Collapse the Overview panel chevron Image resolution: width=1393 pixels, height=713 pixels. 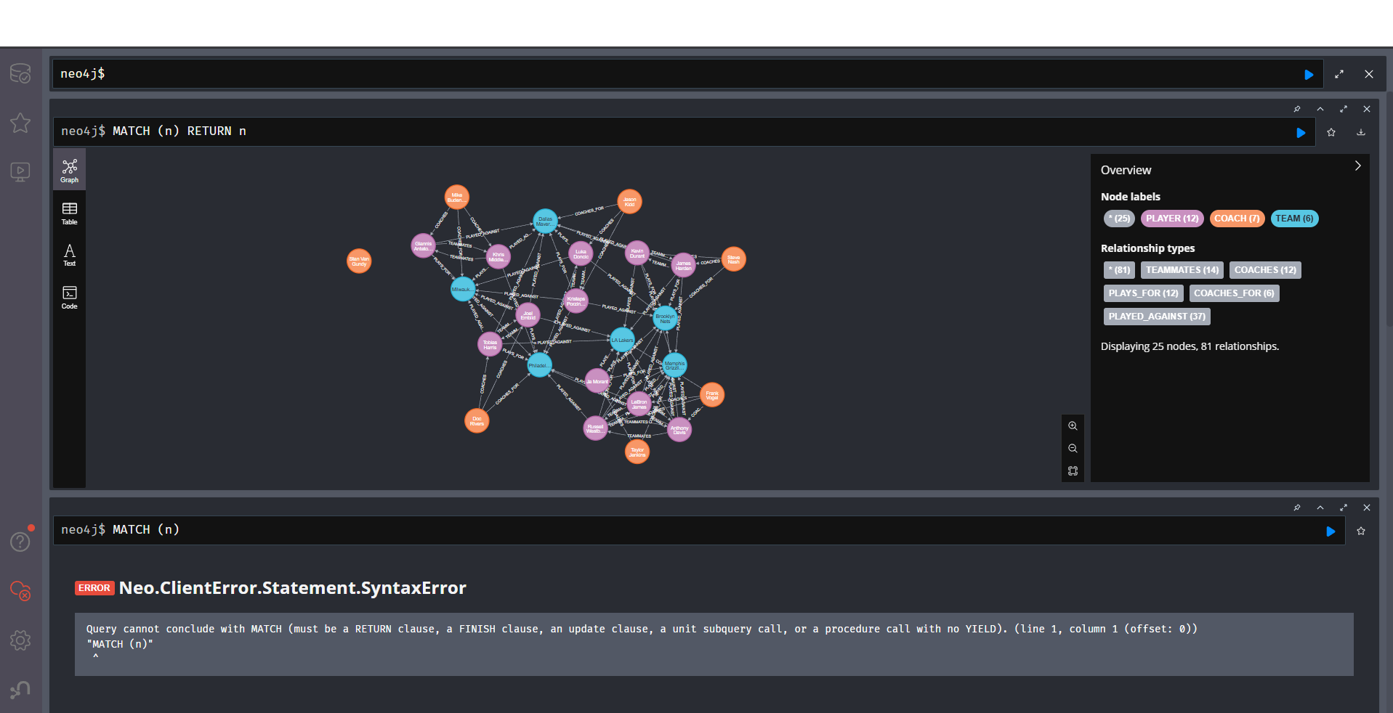(1357, 166)
